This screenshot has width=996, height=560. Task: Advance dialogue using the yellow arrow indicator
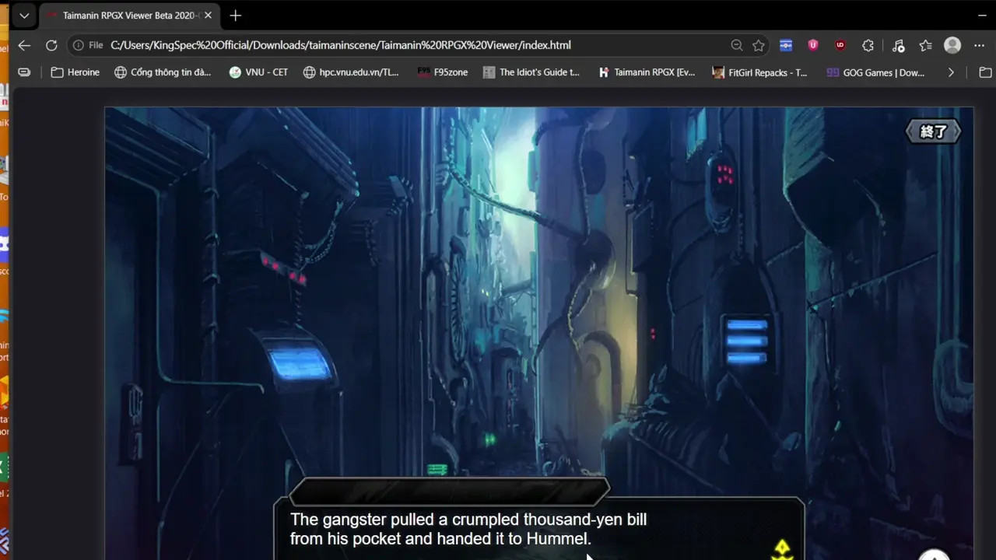coord(781,549)
